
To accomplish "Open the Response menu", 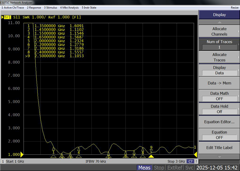I will click(34, 8).
